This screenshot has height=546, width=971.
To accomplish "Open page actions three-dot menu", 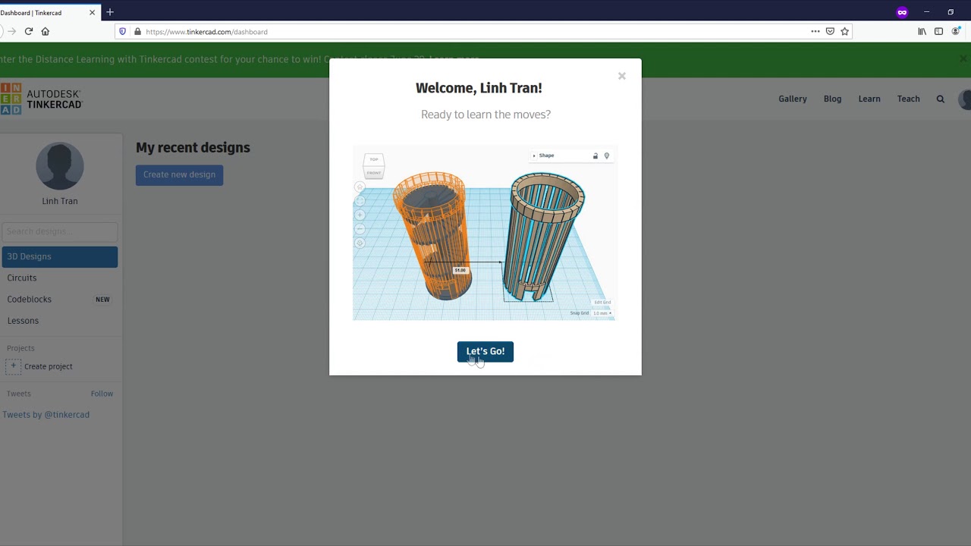I will 815,32.
